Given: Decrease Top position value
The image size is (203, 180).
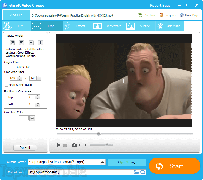Looking at the screenshot, I should 37,98.
